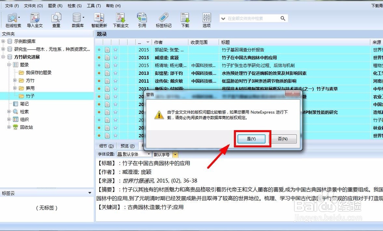The image size is (383, 231).
Task: Click the read-status dot of 水热预处理竹子 row
Action: click(99, 73)
